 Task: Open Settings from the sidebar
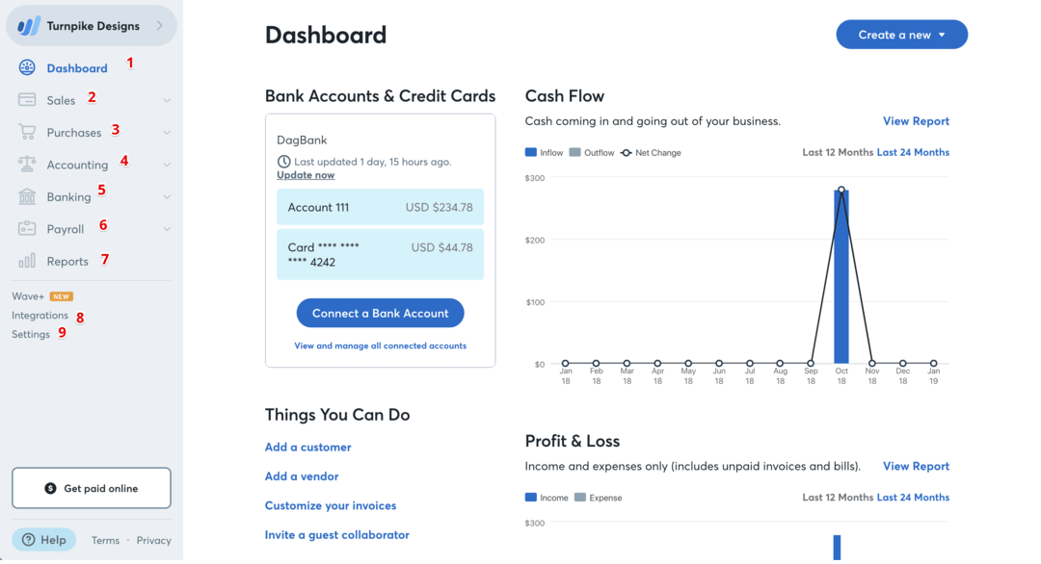(31, 333)
